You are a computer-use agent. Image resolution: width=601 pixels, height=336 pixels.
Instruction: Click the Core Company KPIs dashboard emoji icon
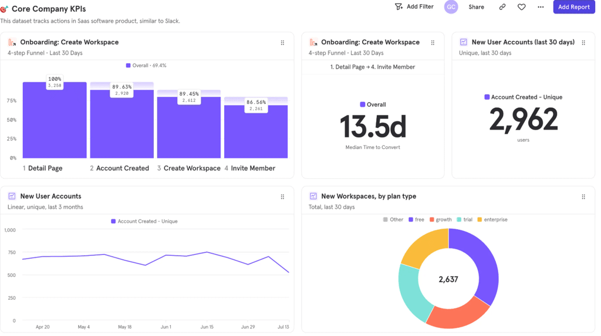click(4, 8)
